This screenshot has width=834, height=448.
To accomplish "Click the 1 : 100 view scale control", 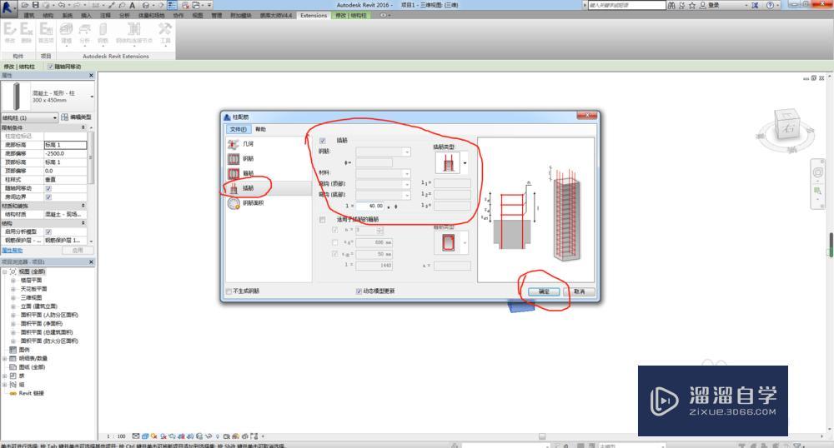I will tap(116, 436).
